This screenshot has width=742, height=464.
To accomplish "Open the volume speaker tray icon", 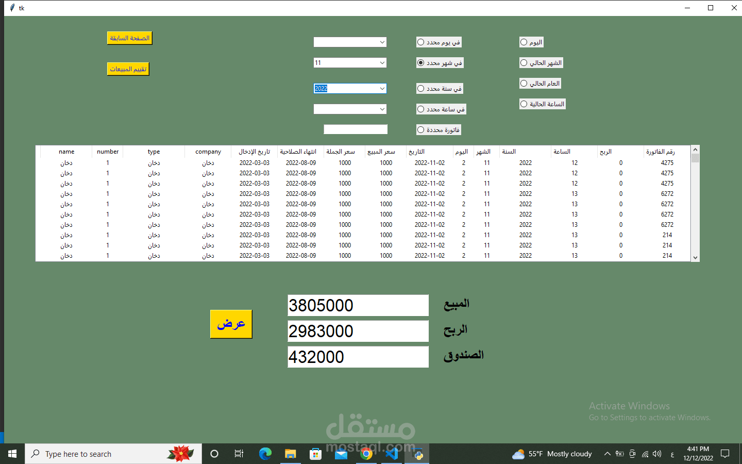I will point(657,454).
